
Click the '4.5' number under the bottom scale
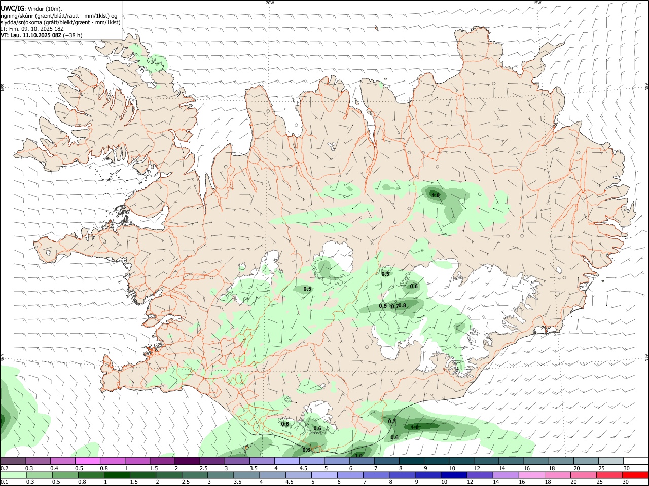point(290,482)
